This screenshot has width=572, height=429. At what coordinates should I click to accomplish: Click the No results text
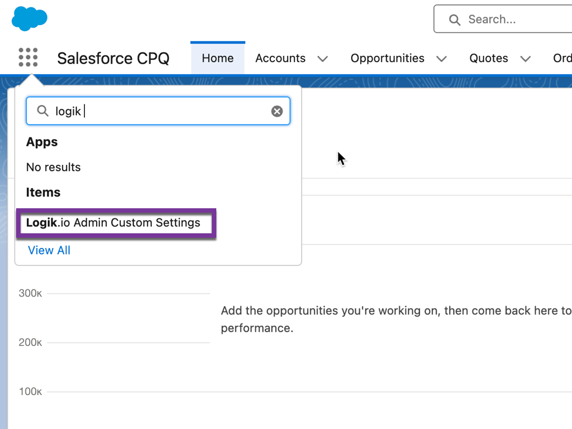pyautogui.click(x=53, y=167)
